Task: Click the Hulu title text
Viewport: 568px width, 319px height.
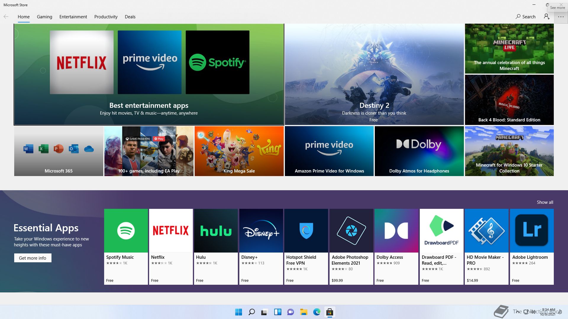Action: (201, 257)
